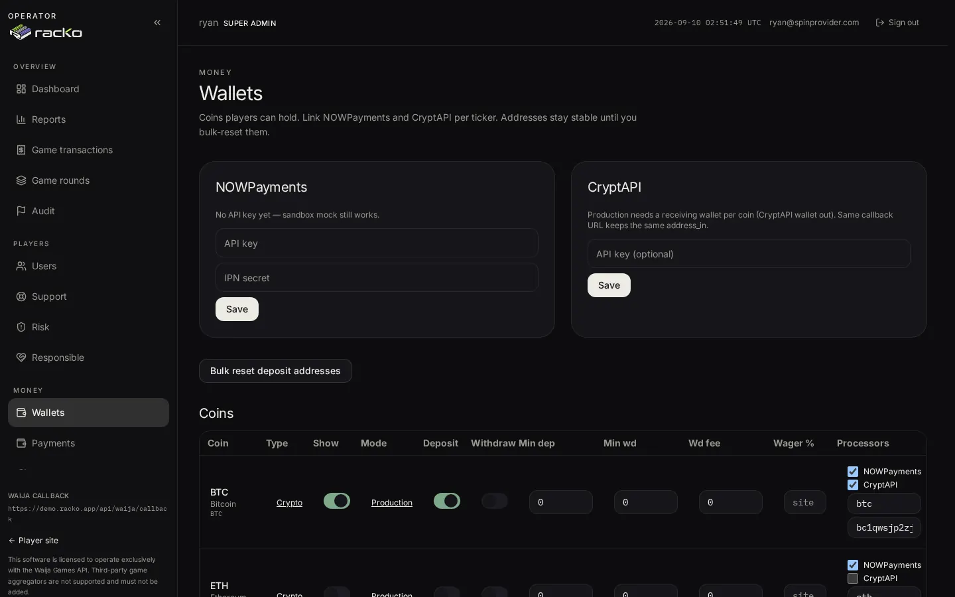Image resolution: width=955 pixels, height=597 pixels.
Task: Uncheck CryptAPI processor for BTC
Action: (853, 485)
